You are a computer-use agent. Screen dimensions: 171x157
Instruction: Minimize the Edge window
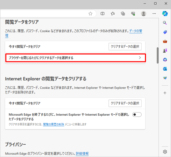tap(145, 3)
